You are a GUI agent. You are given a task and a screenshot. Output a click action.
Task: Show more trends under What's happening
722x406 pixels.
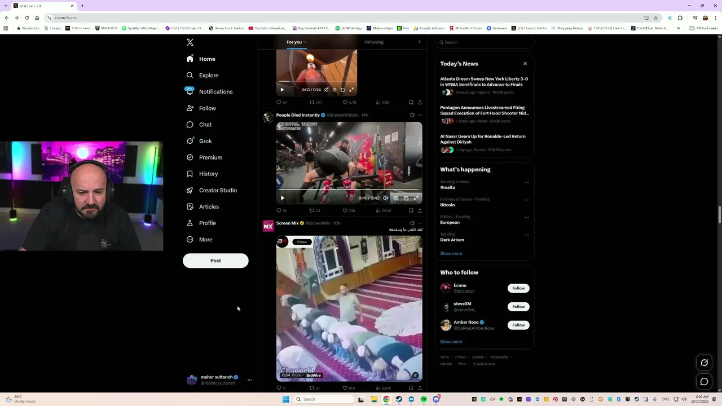click(451, 253)
